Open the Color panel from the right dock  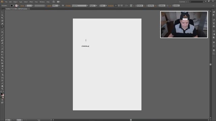(214, 12)
